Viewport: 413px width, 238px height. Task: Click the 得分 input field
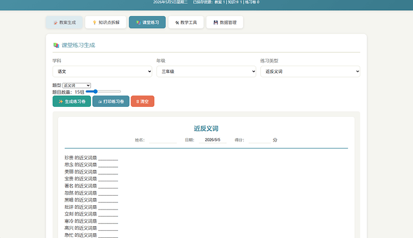tap(259, 140)
